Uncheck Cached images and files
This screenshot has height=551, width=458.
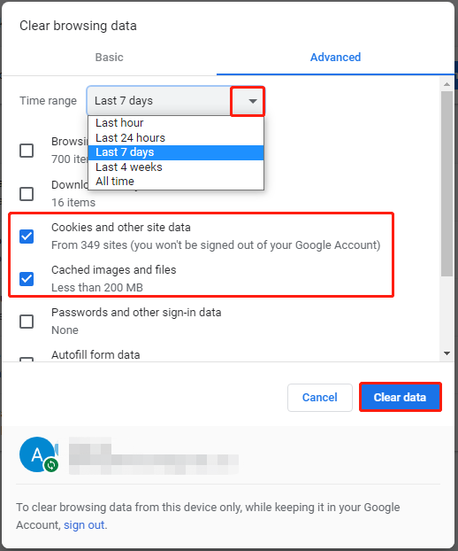coord(27,279)
